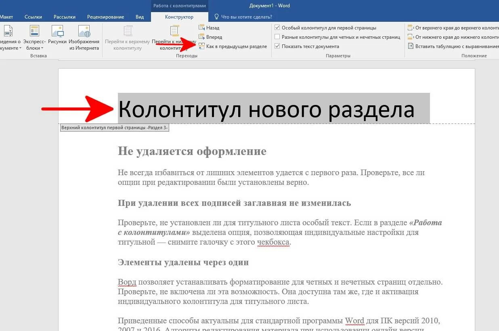Click the lightbulb Tell me icon
Viewport: 499px width, 331px height.
[216, 17]
